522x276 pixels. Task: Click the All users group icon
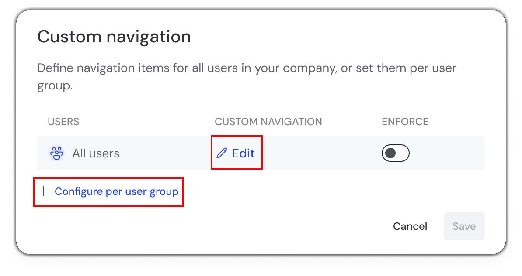(x=56, y=153)
